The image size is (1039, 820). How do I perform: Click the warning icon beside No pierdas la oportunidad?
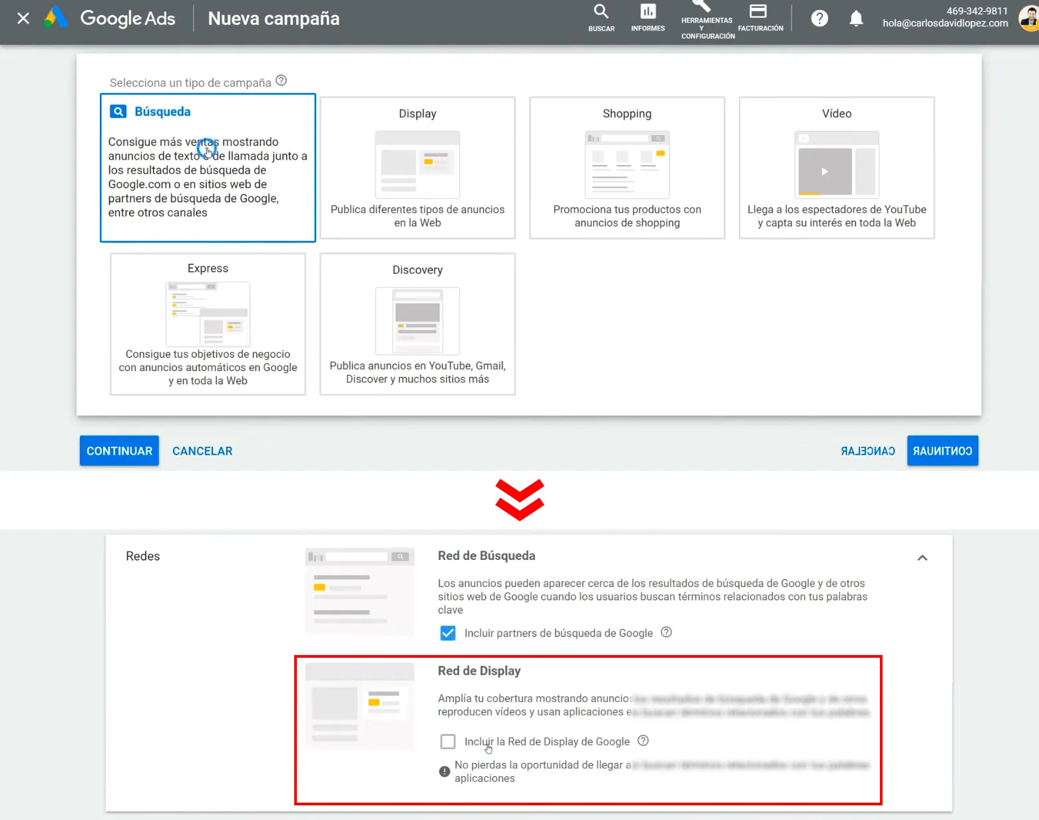445,771
